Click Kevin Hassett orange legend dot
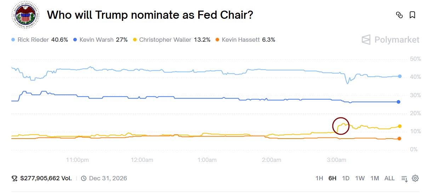 click(217, 40)
